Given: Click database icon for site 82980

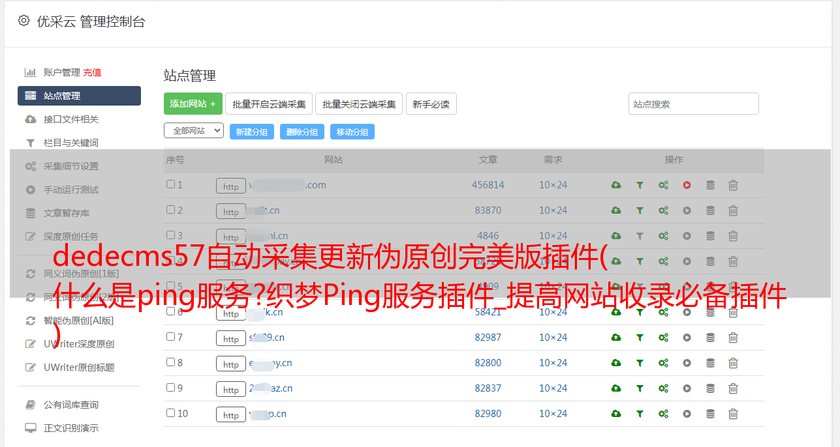Looking at the screenshot, I should (710, 414).
